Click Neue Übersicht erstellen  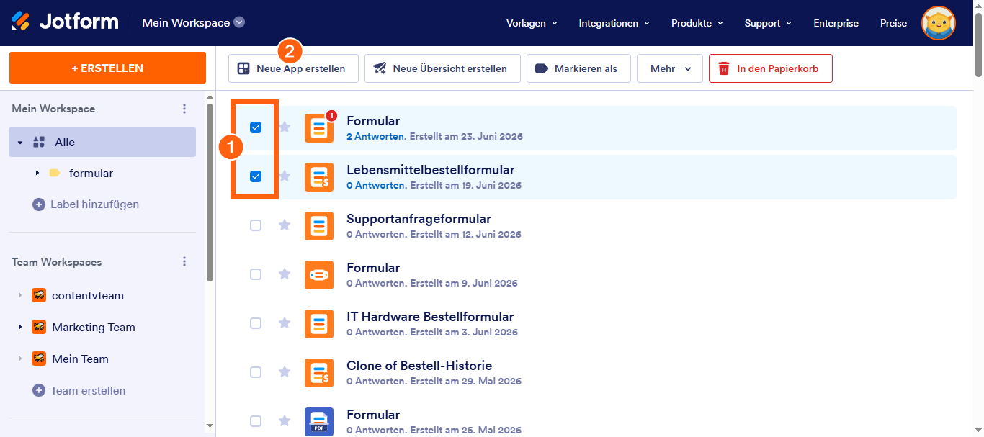tap(442, 68)
